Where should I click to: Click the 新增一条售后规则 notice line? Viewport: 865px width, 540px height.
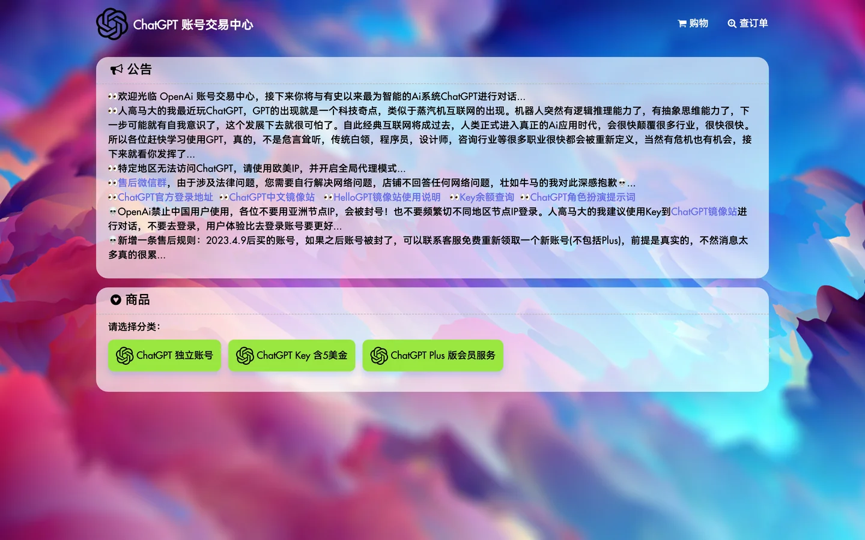tap(428, 248)
